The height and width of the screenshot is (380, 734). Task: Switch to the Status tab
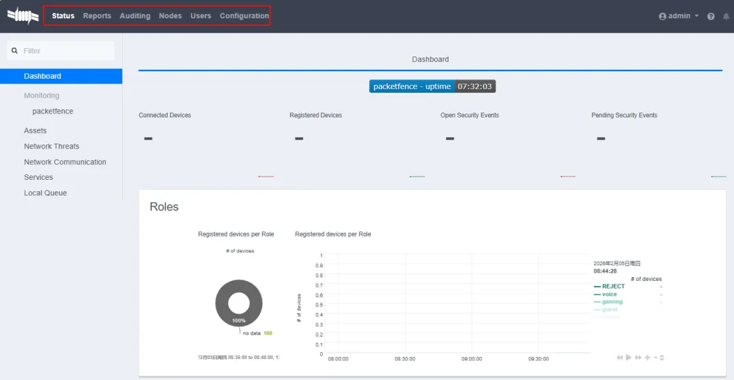coord(63,16)
